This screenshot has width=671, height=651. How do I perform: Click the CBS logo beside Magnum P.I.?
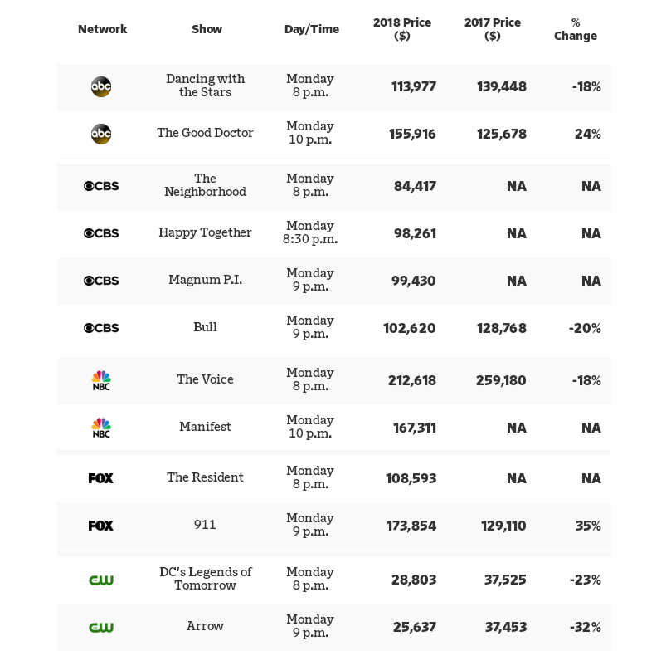[x=101, y=281]
